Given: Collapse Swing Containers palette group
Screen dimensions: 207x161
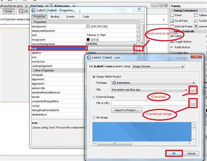Looking at the screenshot, I should point(172,10).
